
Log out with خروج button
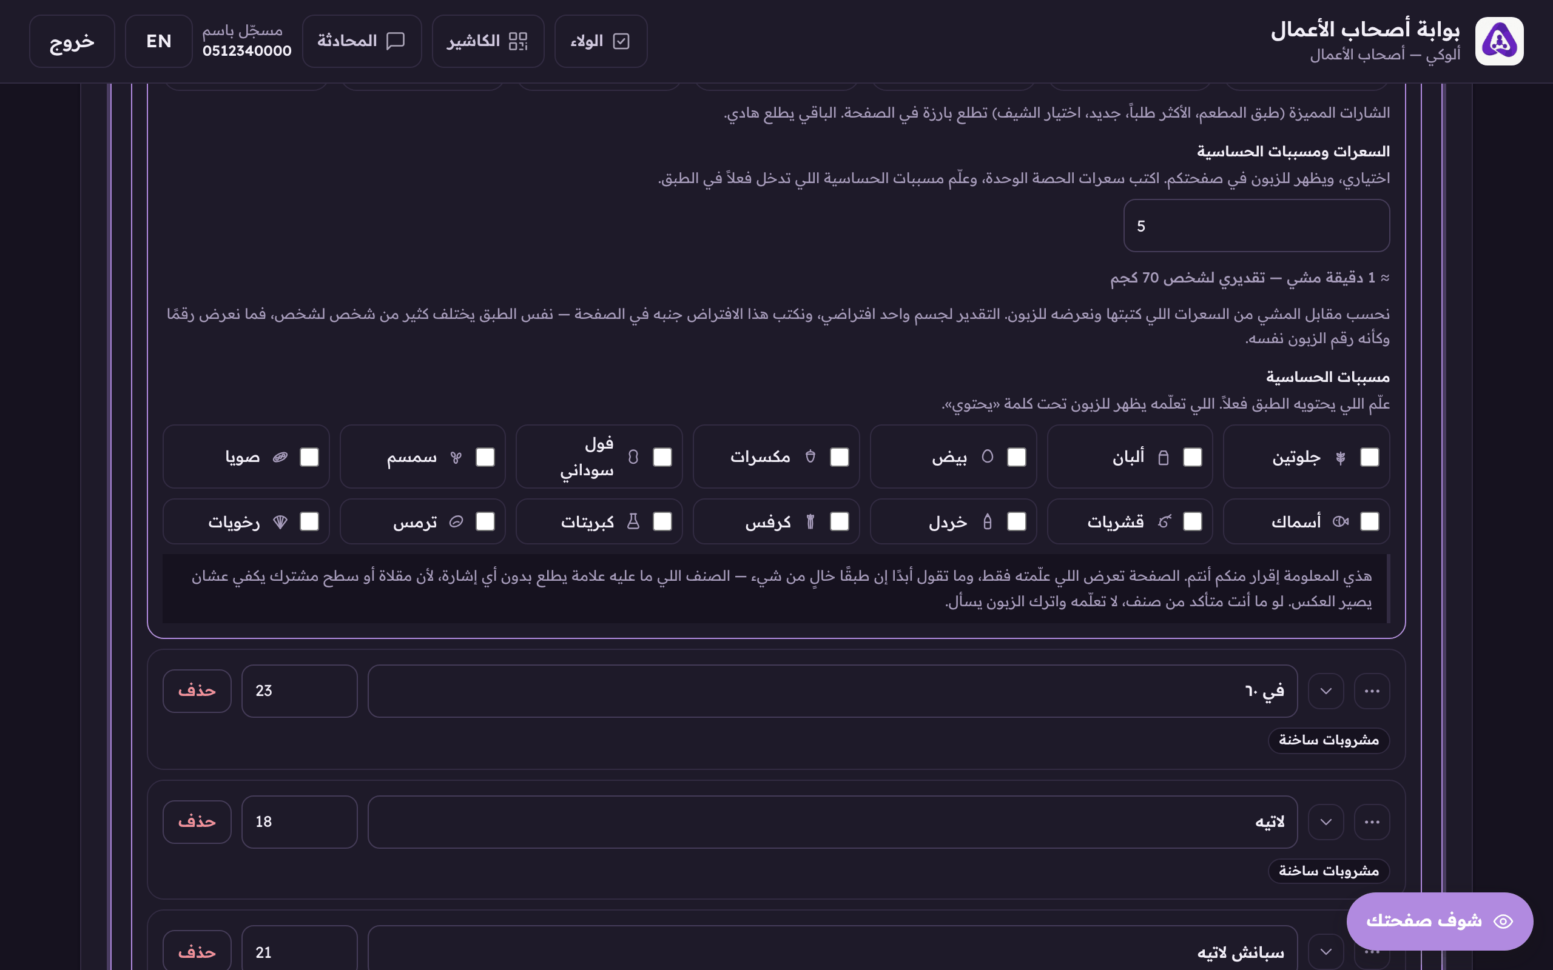click(x=72, y=41)
